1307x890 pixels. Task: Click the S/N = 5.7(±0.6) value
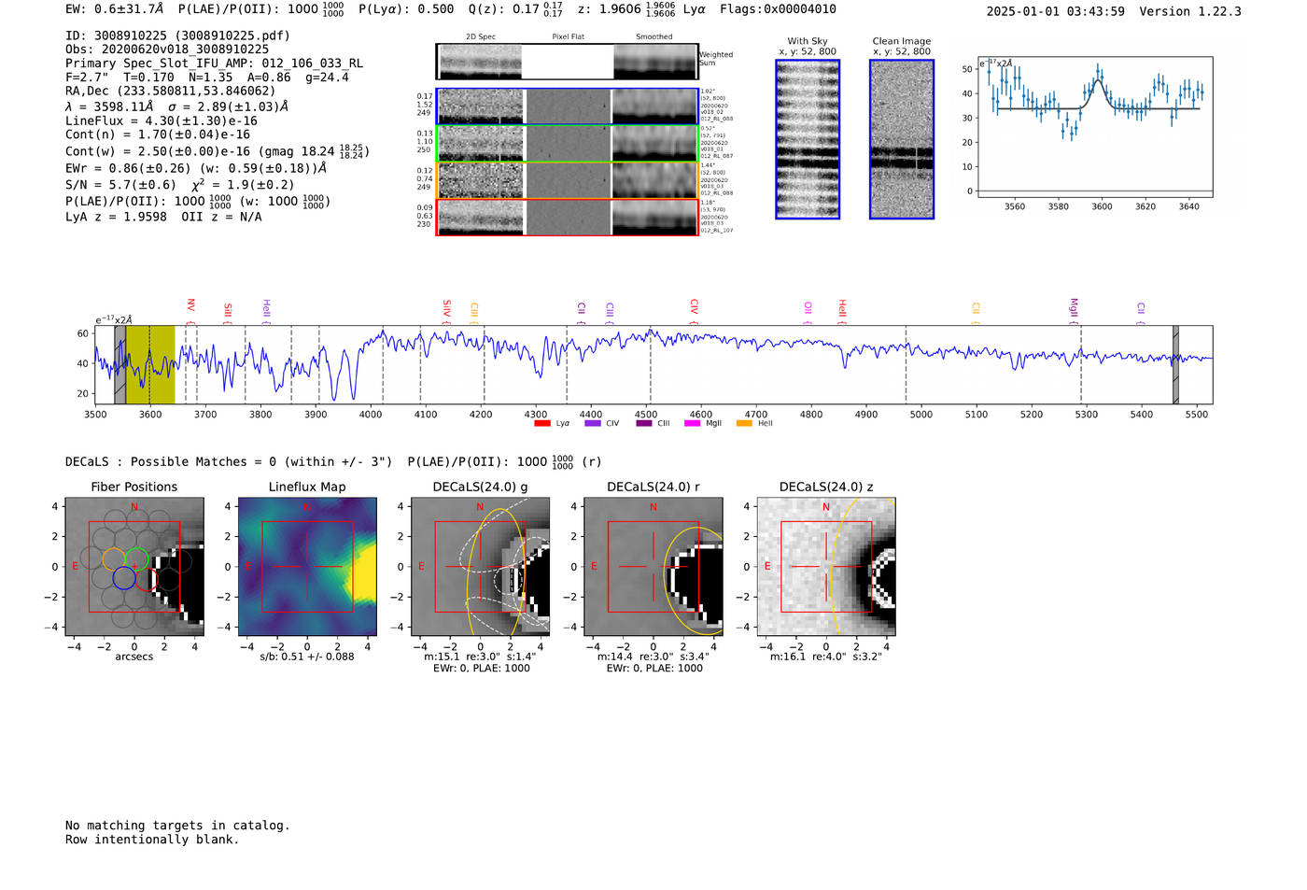click(120, 185)
